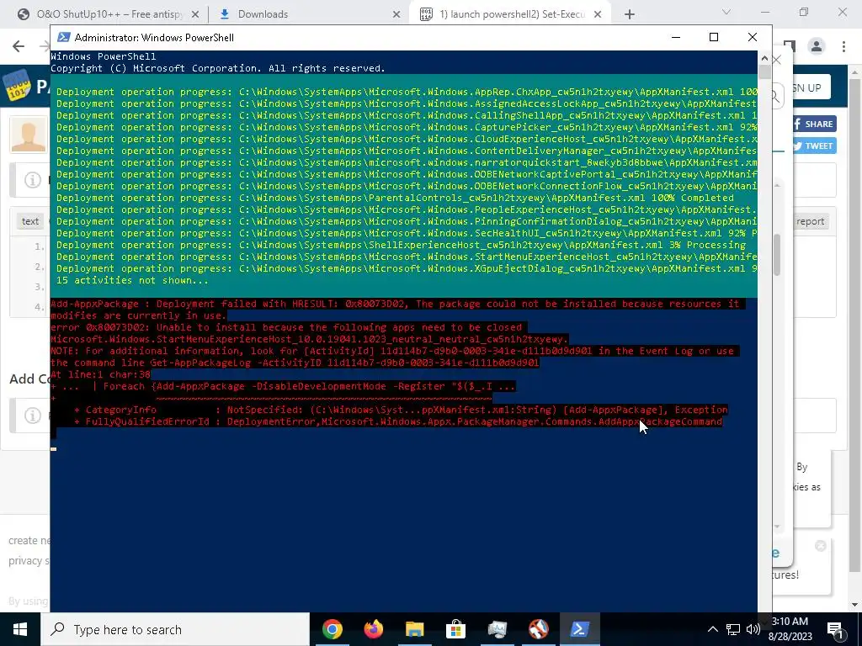
Task: Open the Chrome profile avatar
Action: point(817,46)
